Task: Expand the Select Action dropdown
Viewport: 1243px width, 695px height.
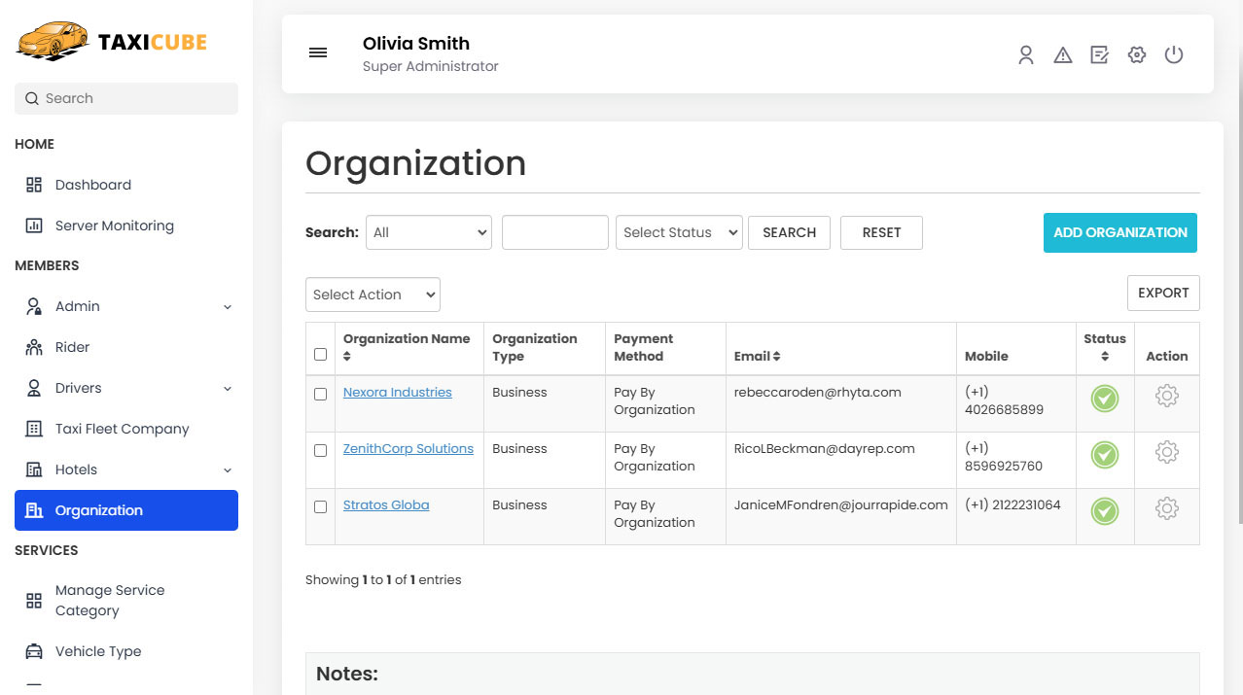Action: pyautogui.click(x=373, y=295)
